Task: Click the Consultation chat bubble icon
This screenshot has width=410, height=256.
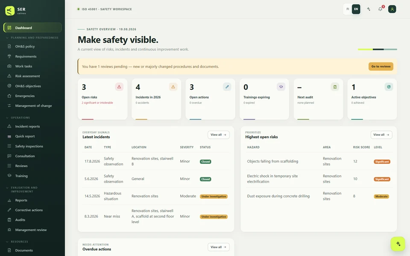Action: pos(9,156)
